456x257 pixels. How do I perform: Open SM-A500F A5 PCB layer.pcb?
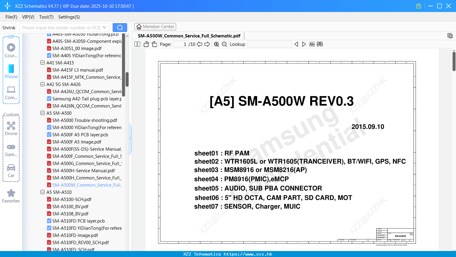pyautogui.click(x=77, y=134)
